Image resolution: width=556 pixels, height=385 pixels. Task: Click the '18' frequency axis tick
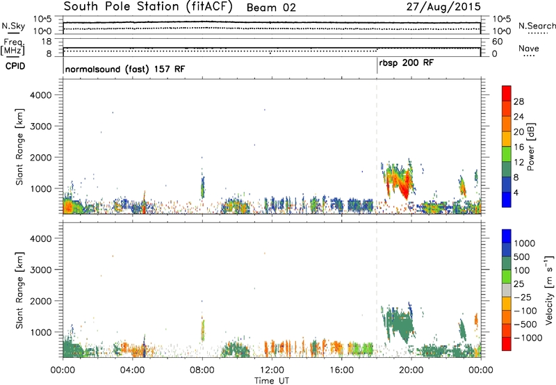pos(47,42)
